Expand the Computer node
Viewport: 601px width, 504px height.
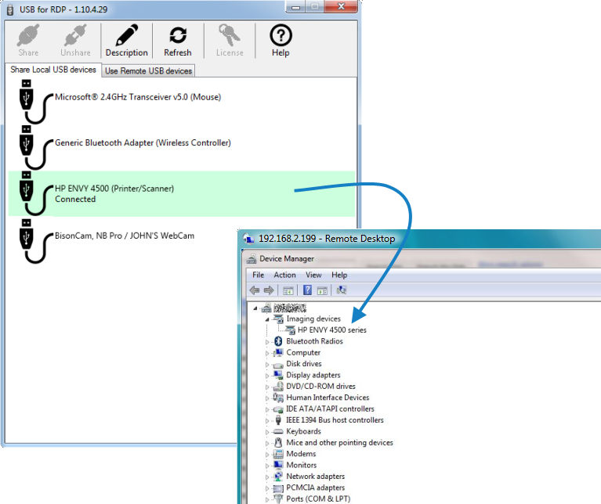(x=267, y=353)
